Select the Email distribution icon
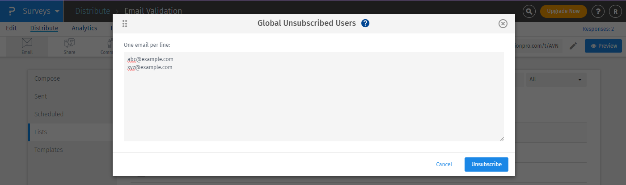The width and height of the screenshot is (626, 185). point(27,46)
